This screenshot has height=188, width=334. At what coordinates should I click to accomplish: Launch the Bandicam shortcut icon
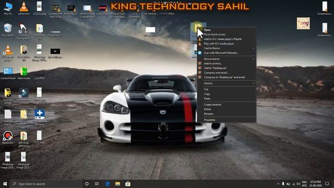[8, 137]
